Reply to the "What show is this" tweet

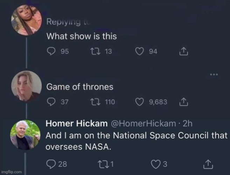[x=51, y=52]
